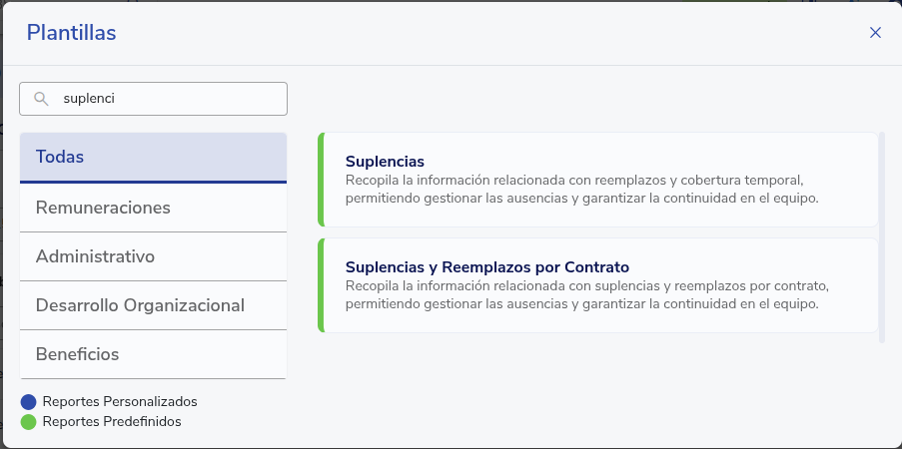Click the green Reportes Predefinidos dot
This screenshot has width=902, height=449.
[x=28, y=422]
